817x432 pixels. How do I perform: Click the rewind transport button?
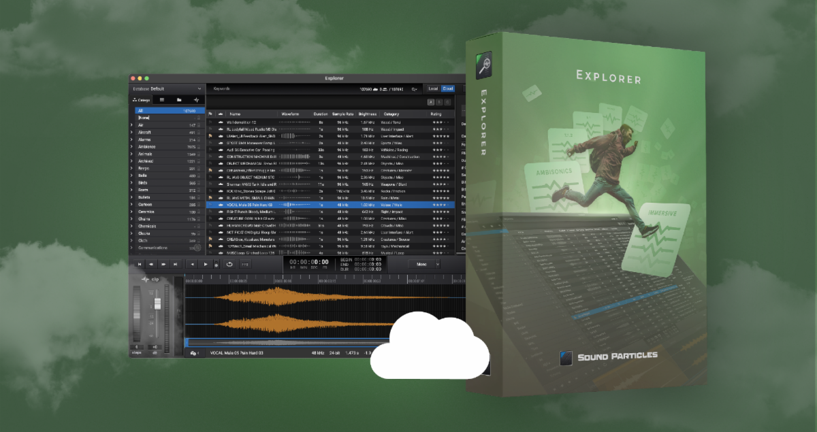coord(151,264)
